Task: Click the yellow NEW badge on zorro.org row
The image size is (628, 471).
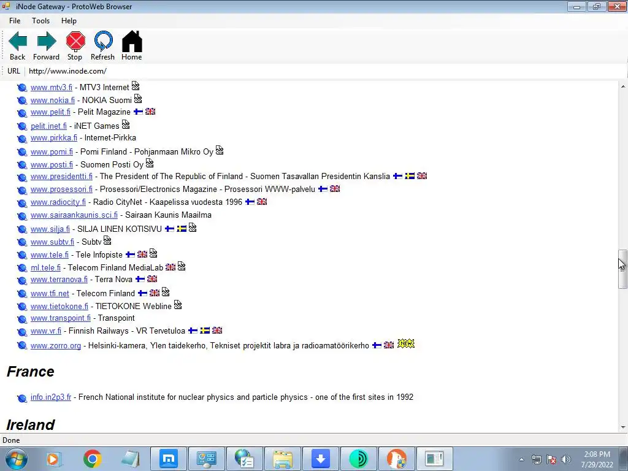Action: coord(406,344)
